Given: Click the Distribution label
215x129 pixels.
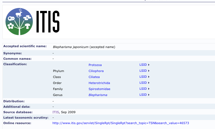Looking at the screenshot, I should pyautogui.click(x=14, y=101).
